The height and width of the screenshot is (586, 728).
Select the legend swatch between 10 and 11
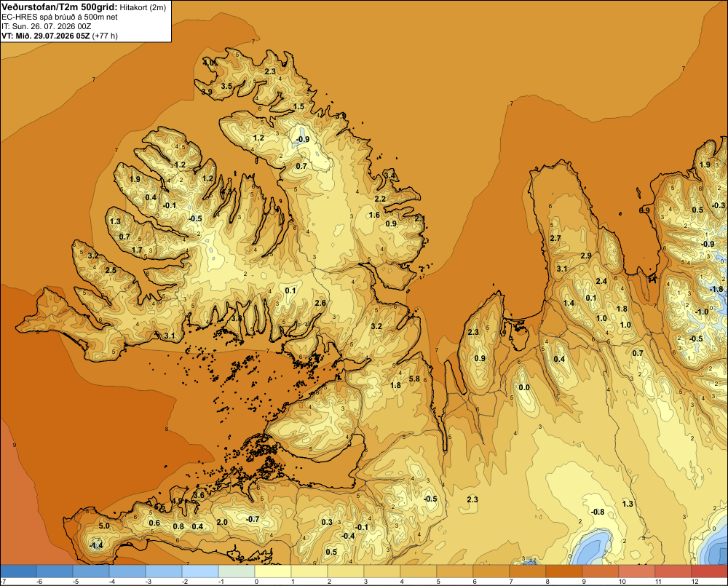pos(636,571)
